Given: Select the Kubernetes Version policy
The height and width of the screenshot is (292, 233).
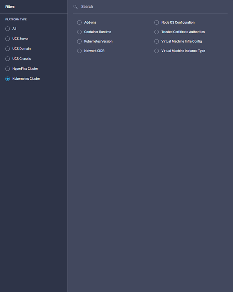Looking at the screenshot, I should pyautogui.click(x=79, y=41).
